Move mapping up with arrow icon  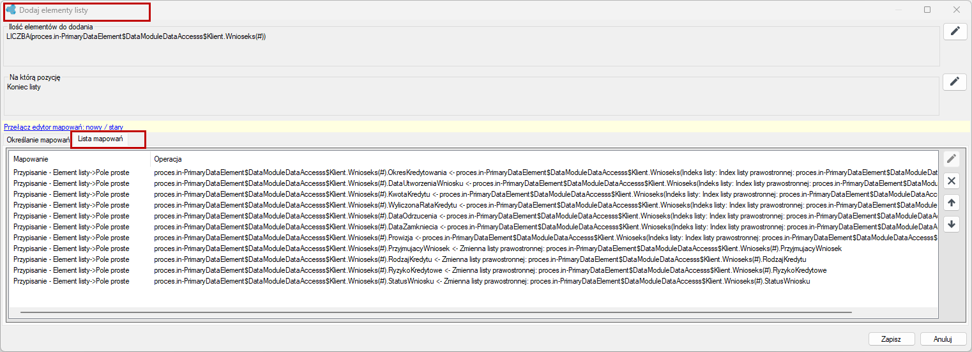coord(952,203)
